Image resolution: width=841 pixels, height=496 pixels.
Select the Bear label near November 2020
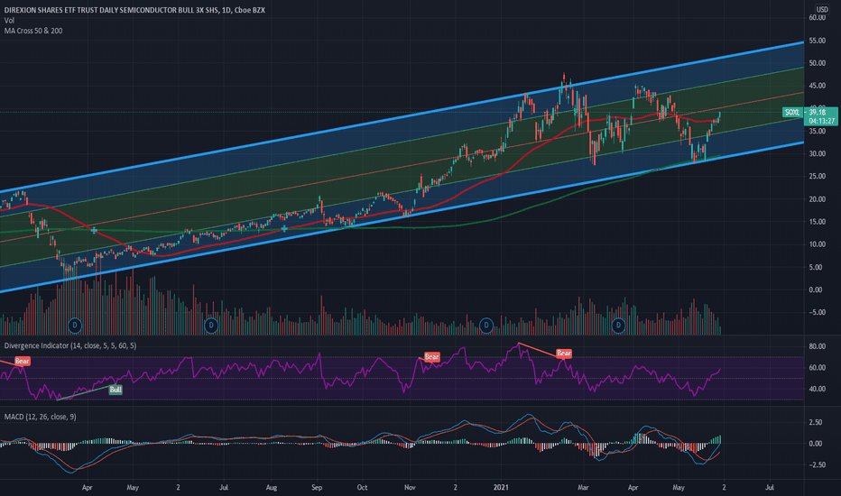click(431, 356)
